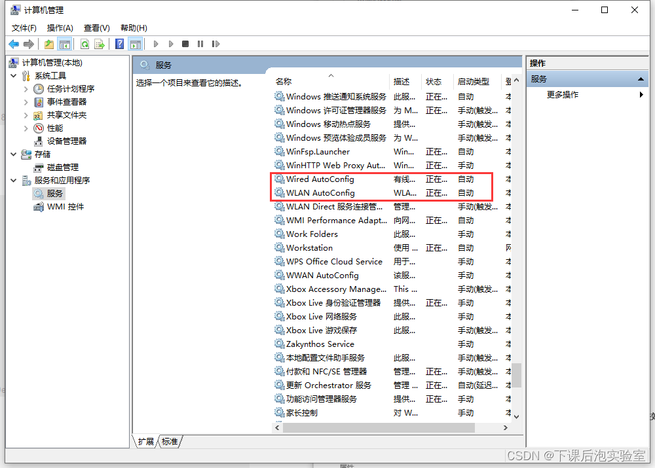Select the 磁盘管理 icon in tree

[39, 168]
